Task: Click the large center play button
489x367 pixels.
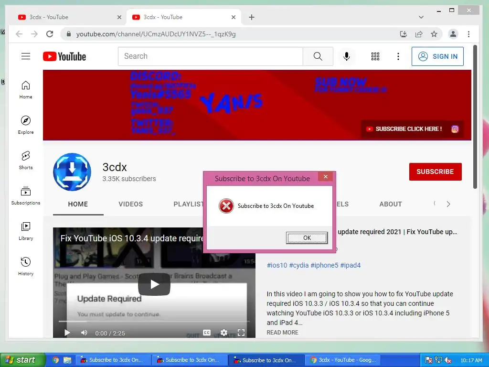Action: [x=154, y=284]
